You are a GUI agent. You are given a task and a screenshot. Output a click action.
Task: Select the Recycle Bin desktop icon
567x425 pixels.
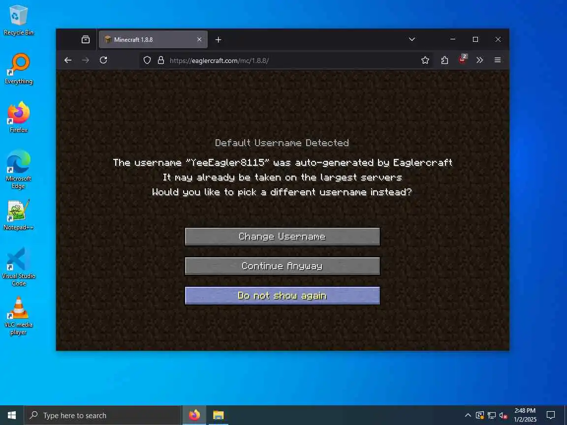(18, 20)
